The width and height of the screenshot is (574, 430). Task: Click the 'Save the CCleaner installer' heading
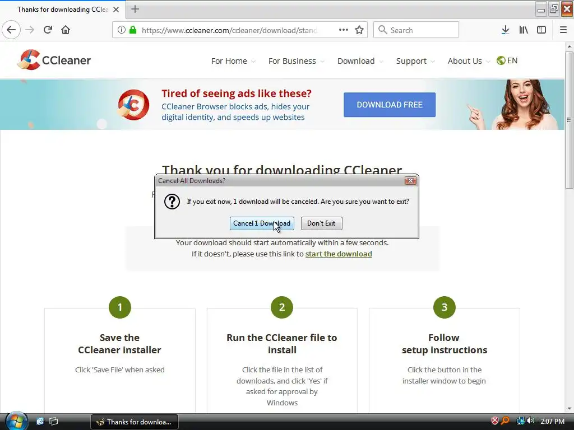pyautogui.click(x=120, y=344)
